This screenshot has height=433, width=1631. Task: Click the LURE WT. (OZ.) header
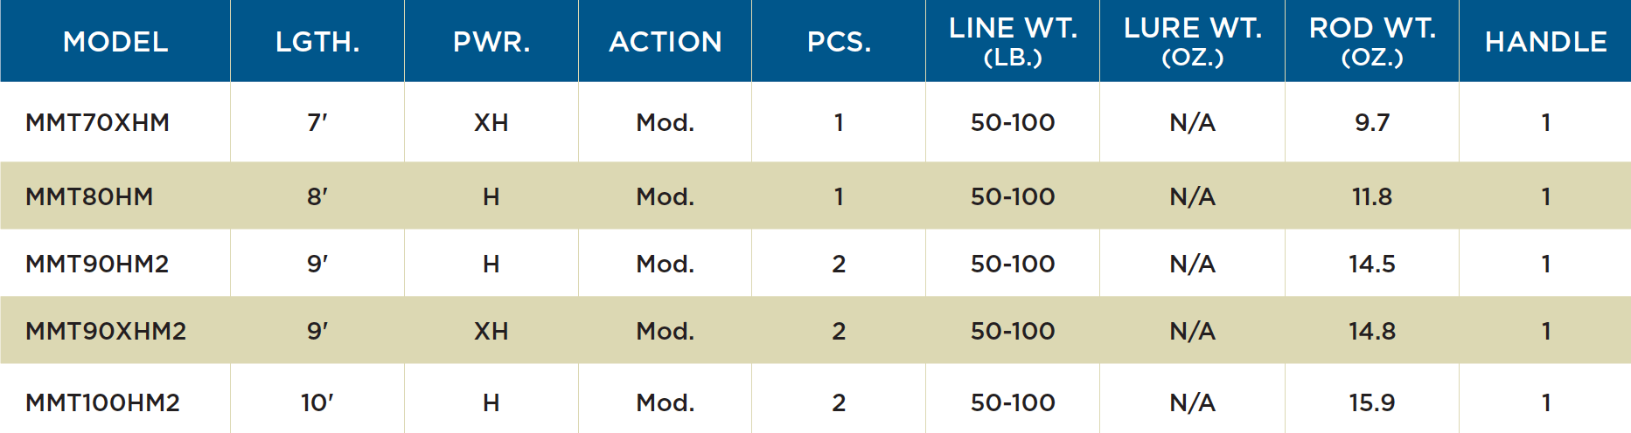coord(1193,41)
